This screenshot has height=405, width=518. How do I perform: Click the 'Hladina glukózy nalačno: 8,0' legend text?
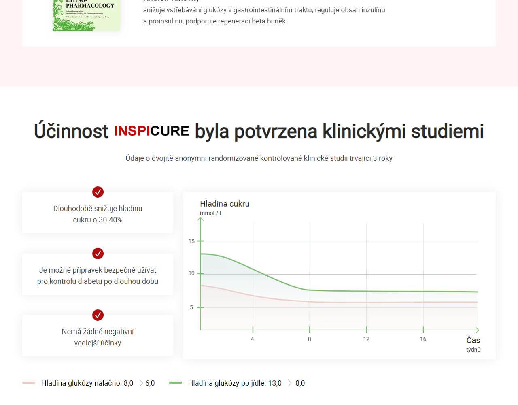point(87,383)
